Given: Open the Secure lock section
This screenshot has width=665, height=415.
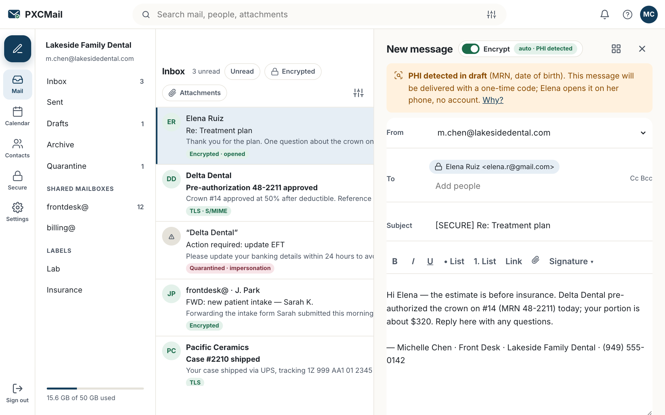Looking at the screenshot, I should [18, 181].
